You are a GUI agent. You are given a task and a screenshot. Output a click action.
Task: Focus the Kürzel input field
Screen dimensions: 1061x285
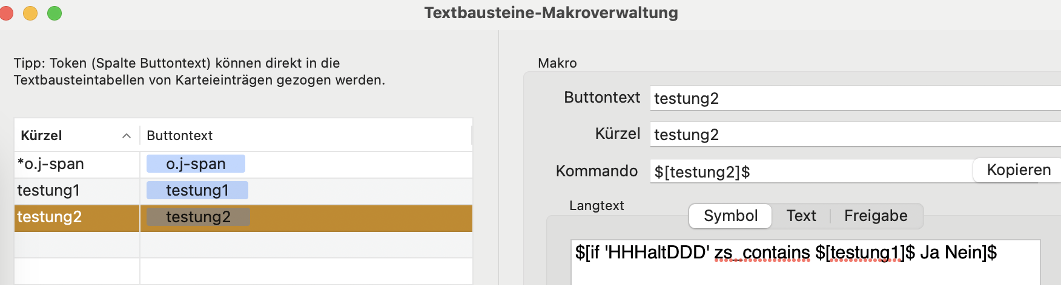[855, 135]
